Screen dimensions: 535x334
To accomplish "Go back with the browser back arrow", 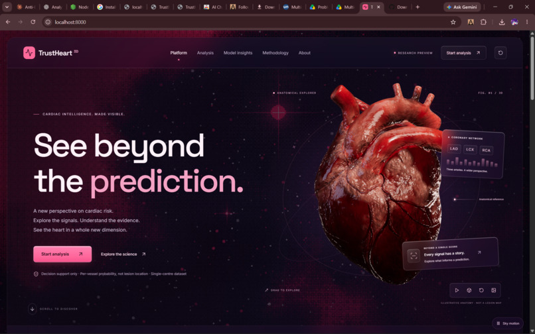I will click(x=8, y=22).
